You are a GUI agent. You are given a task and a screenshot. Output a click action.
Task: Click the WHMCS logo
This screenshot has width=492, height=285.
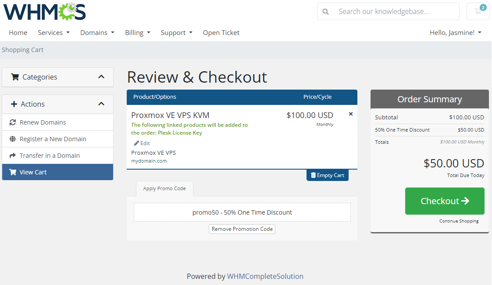coord(45,11)
